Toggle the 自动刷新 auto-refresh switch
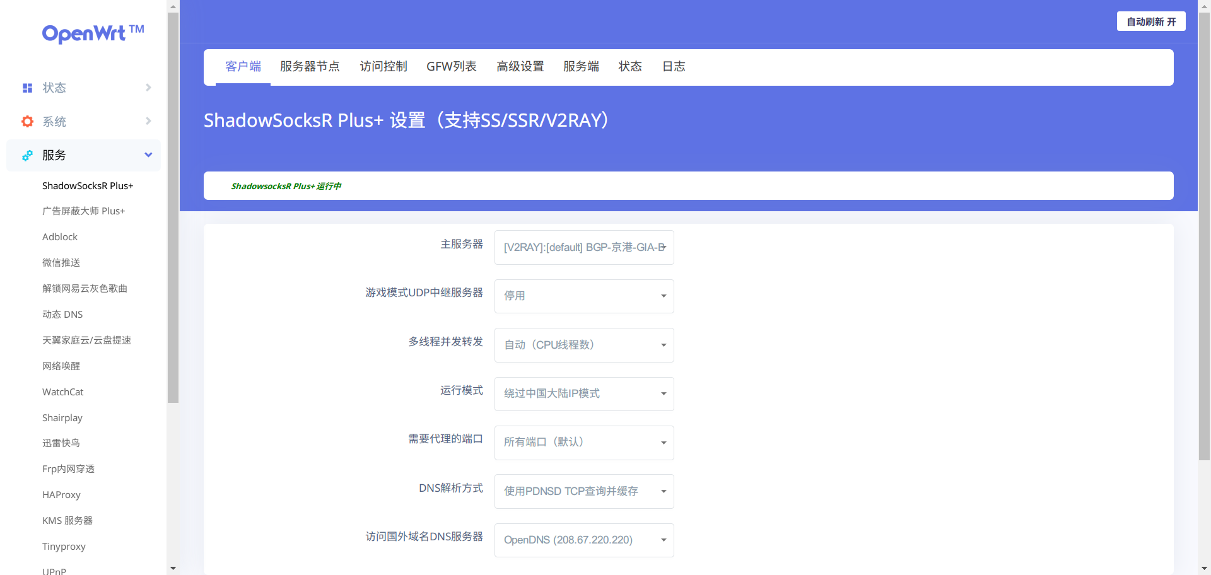This screenshot has width=1211, height=575. 1150,21
